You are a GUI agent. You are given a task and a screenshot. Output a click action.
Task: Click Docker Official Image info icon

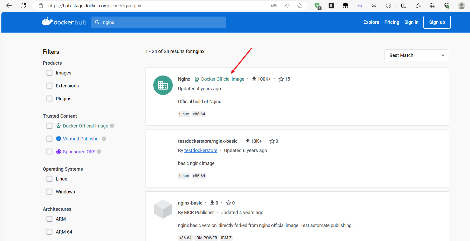pyautogui.click(x=112, y=126)
